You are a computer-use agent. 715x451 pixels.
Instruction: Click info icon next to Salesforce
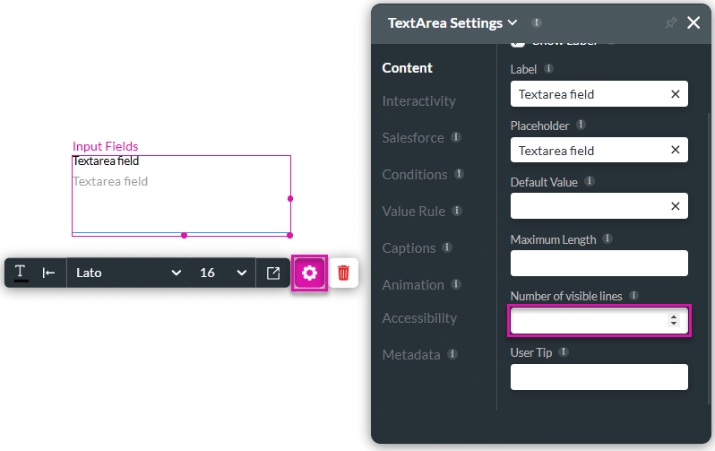click(456, 138)
